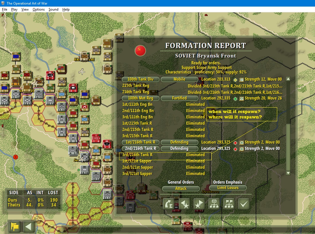Click red plus icon on 2nd/216th Tank R row

(x=235, y=149)
